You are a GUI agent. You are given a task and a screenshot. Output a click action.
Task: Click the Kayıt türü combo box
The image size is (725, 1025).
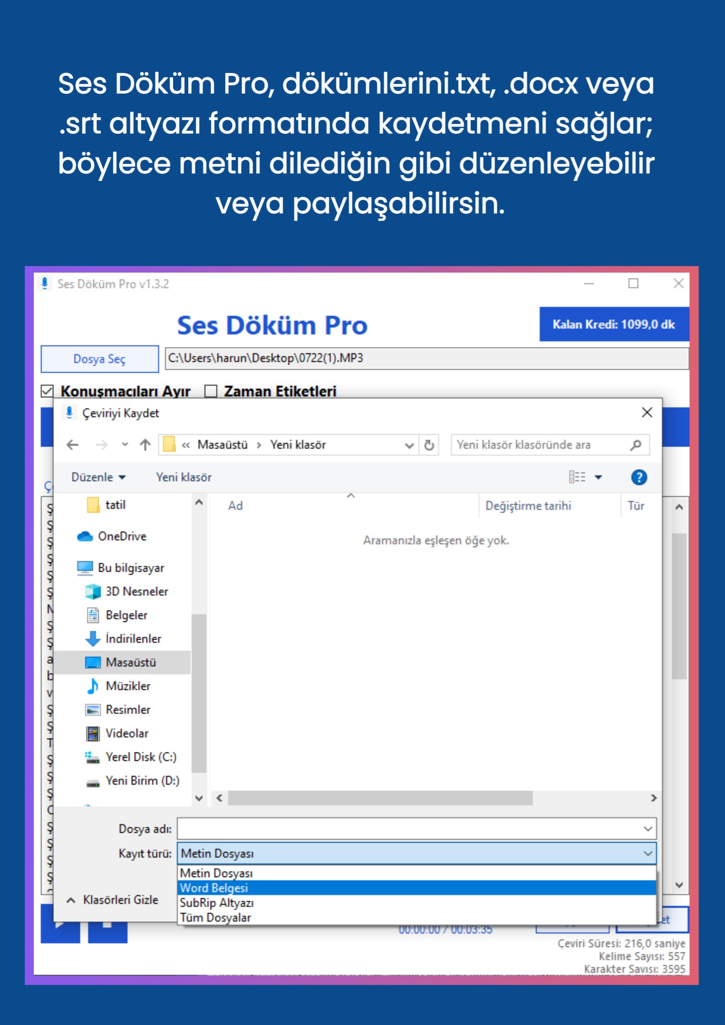pyautogui.click(x=417, y=853)
